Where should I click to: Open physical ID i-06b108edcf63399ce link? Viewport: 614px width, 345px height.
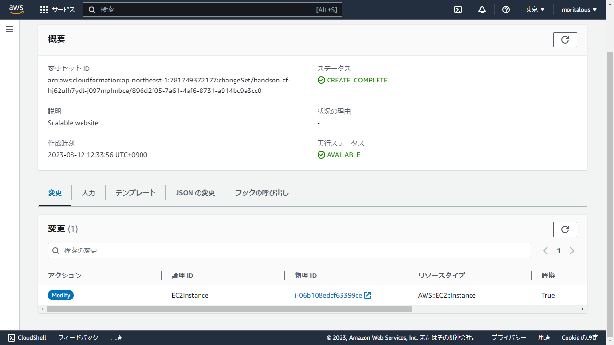point(329,295)
